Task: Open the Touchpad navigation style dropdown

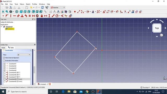Action: pos(145,87)
